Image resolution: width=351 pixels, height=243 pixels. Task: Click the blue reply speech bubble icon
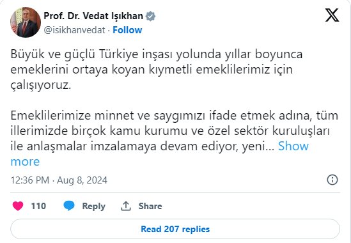click(x=69, y=206)
